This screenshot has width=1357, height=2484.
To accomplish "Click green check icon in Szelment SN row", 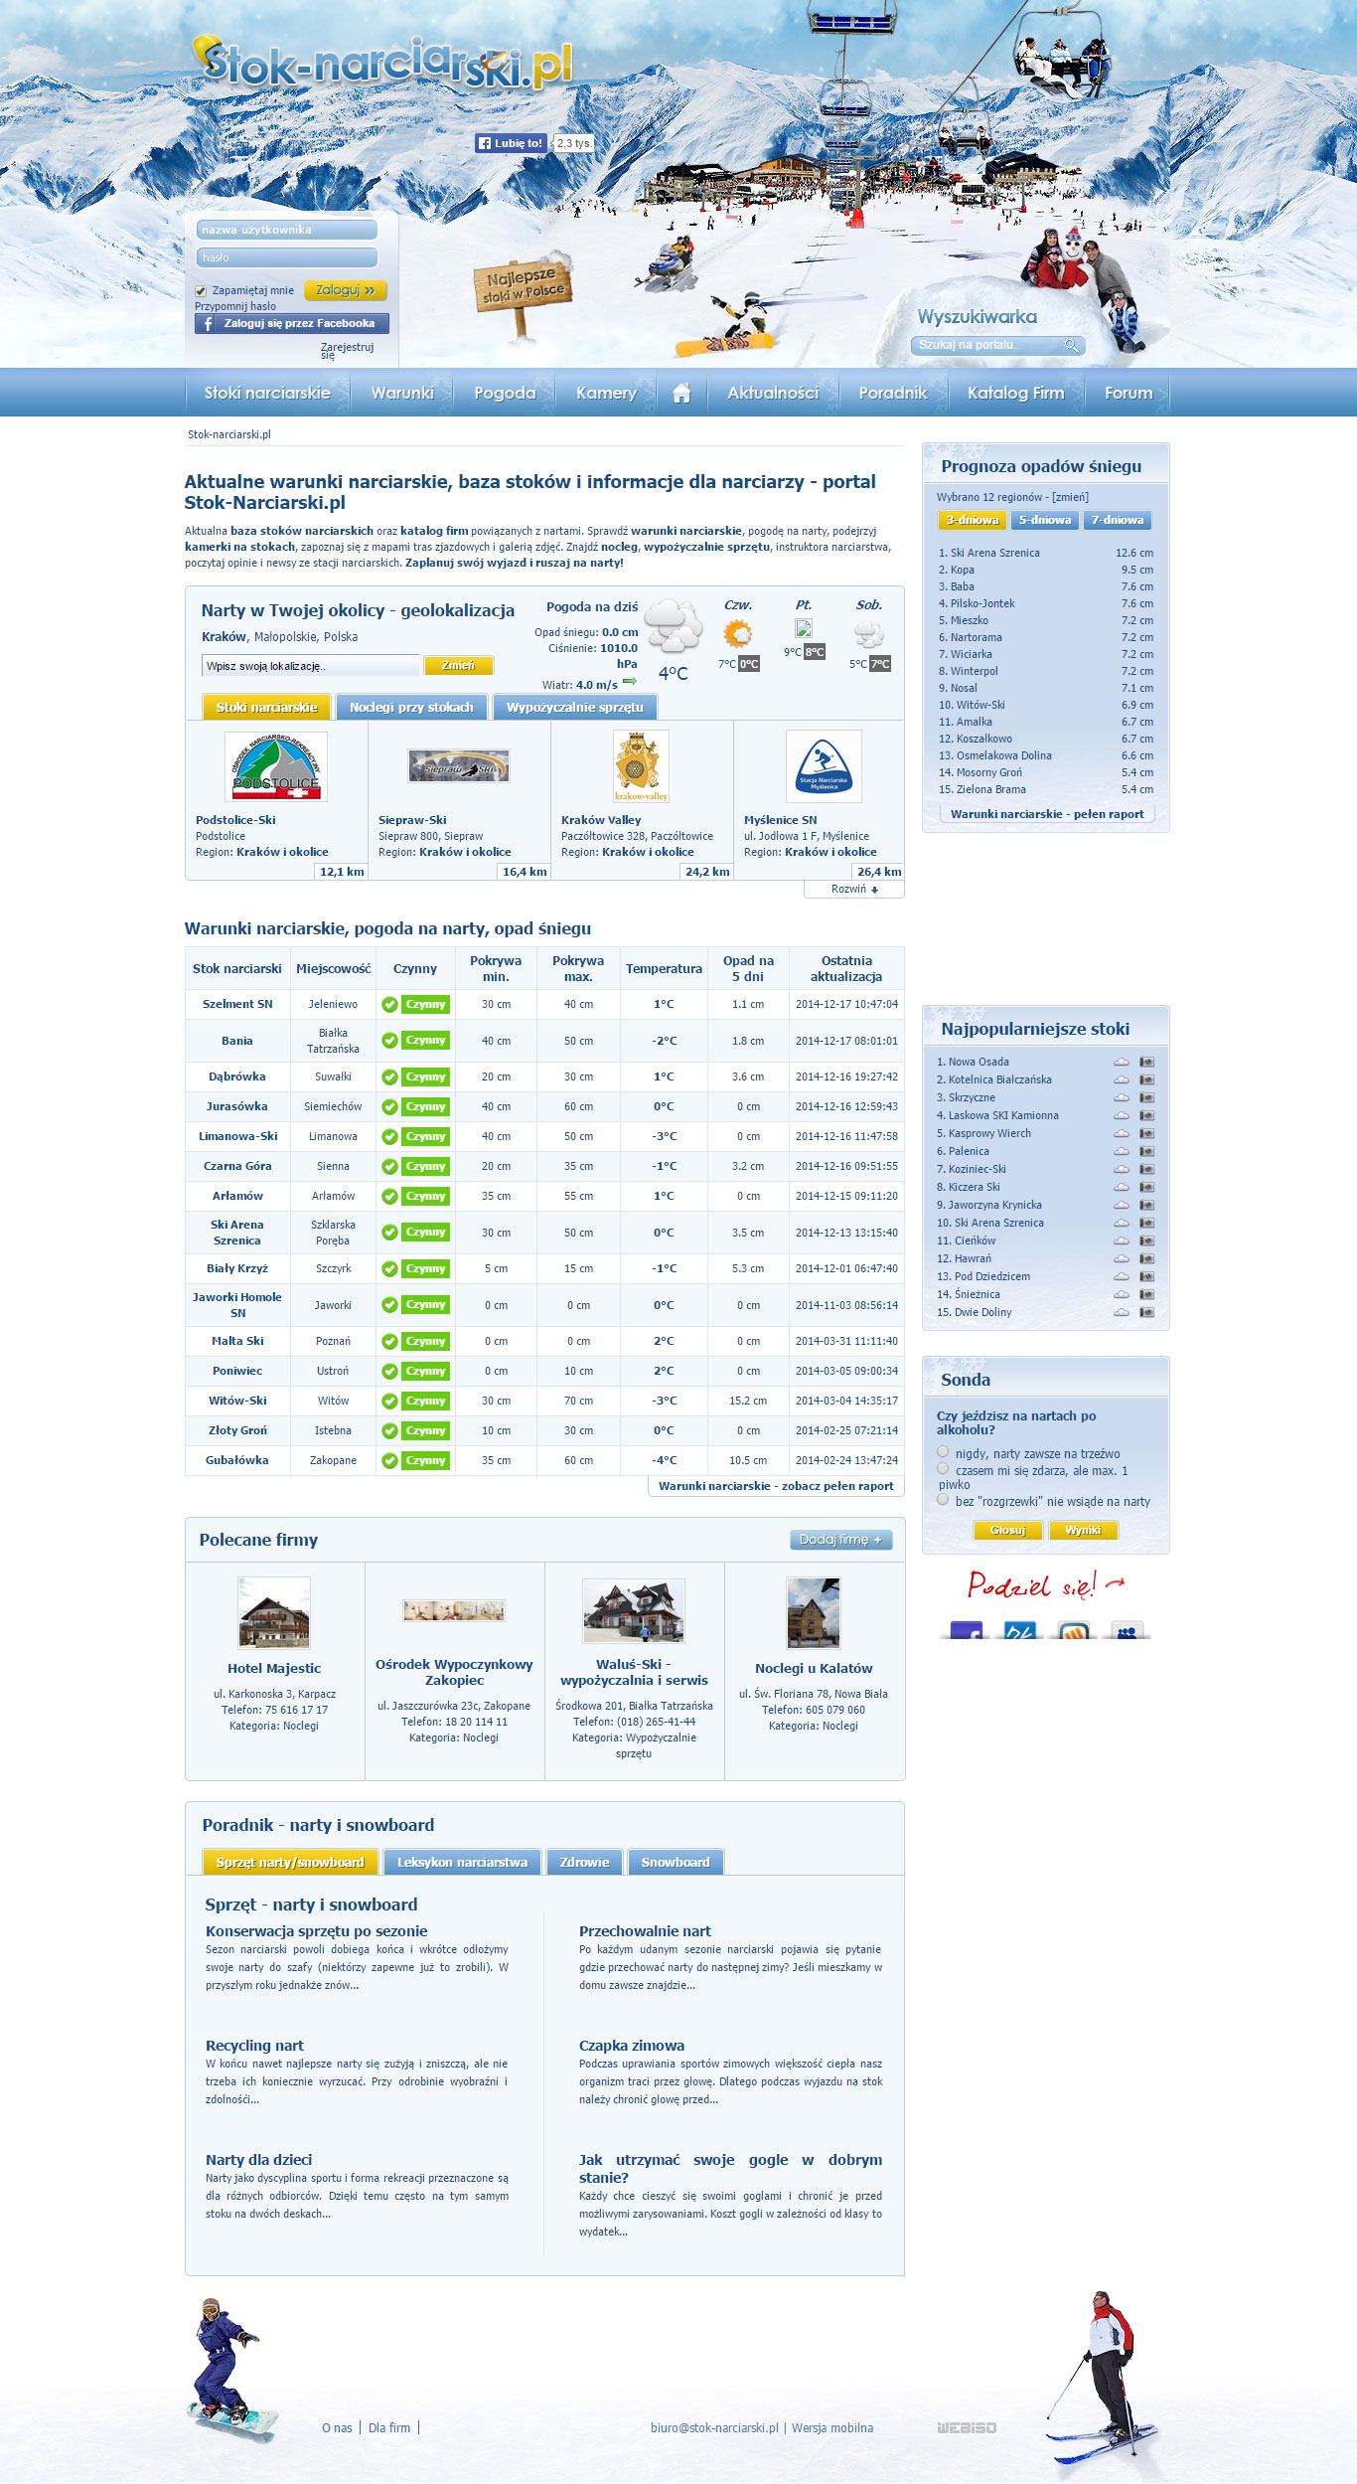I will pyautogui.click(x=389, y=1005).
